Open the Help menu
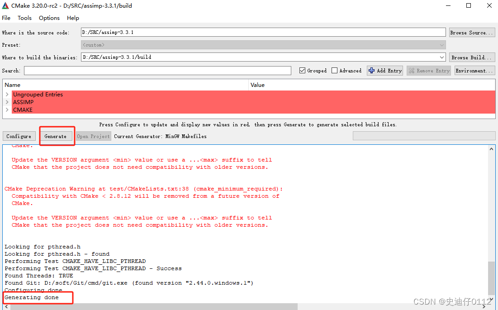498x310 pixels. pyautogui.click(x=73, y=18)
